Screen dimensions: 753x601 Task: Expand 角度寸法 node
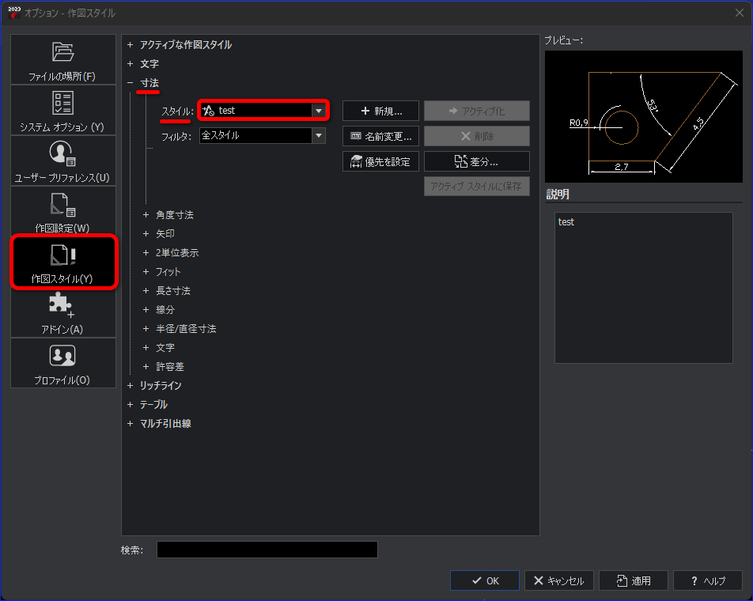(x=146, y=214)
